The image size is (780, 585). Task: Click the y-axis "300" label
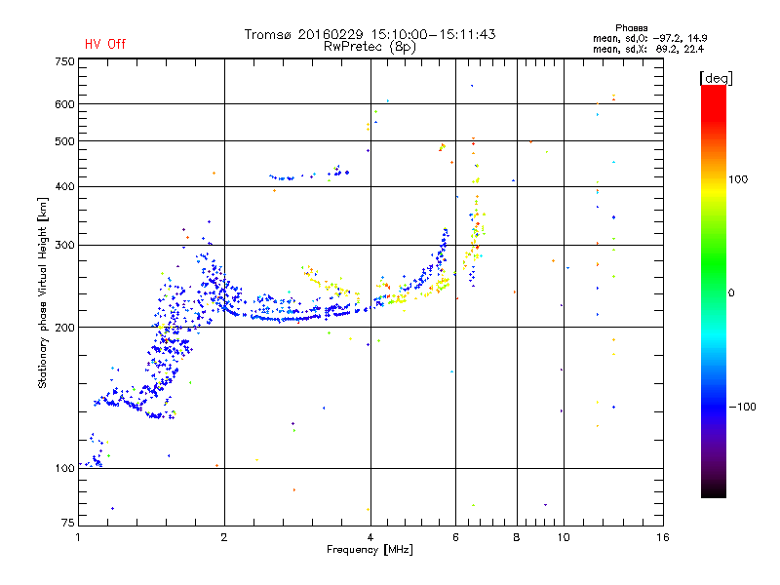64,245
